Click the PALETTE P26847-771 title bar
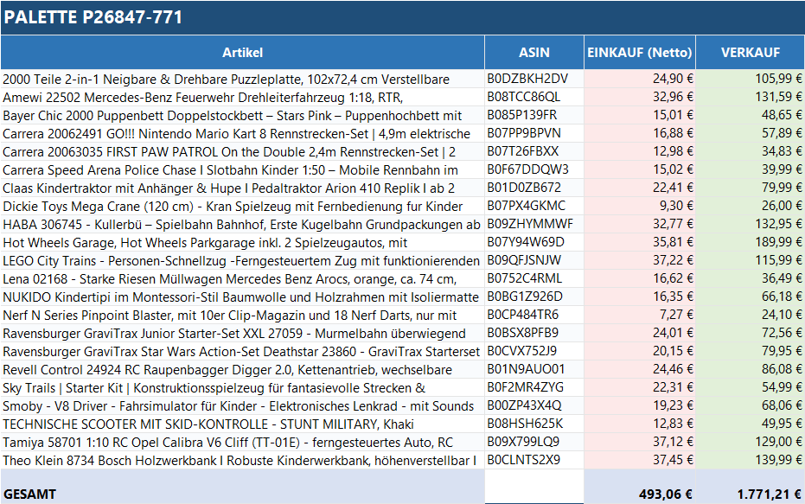 402,17
